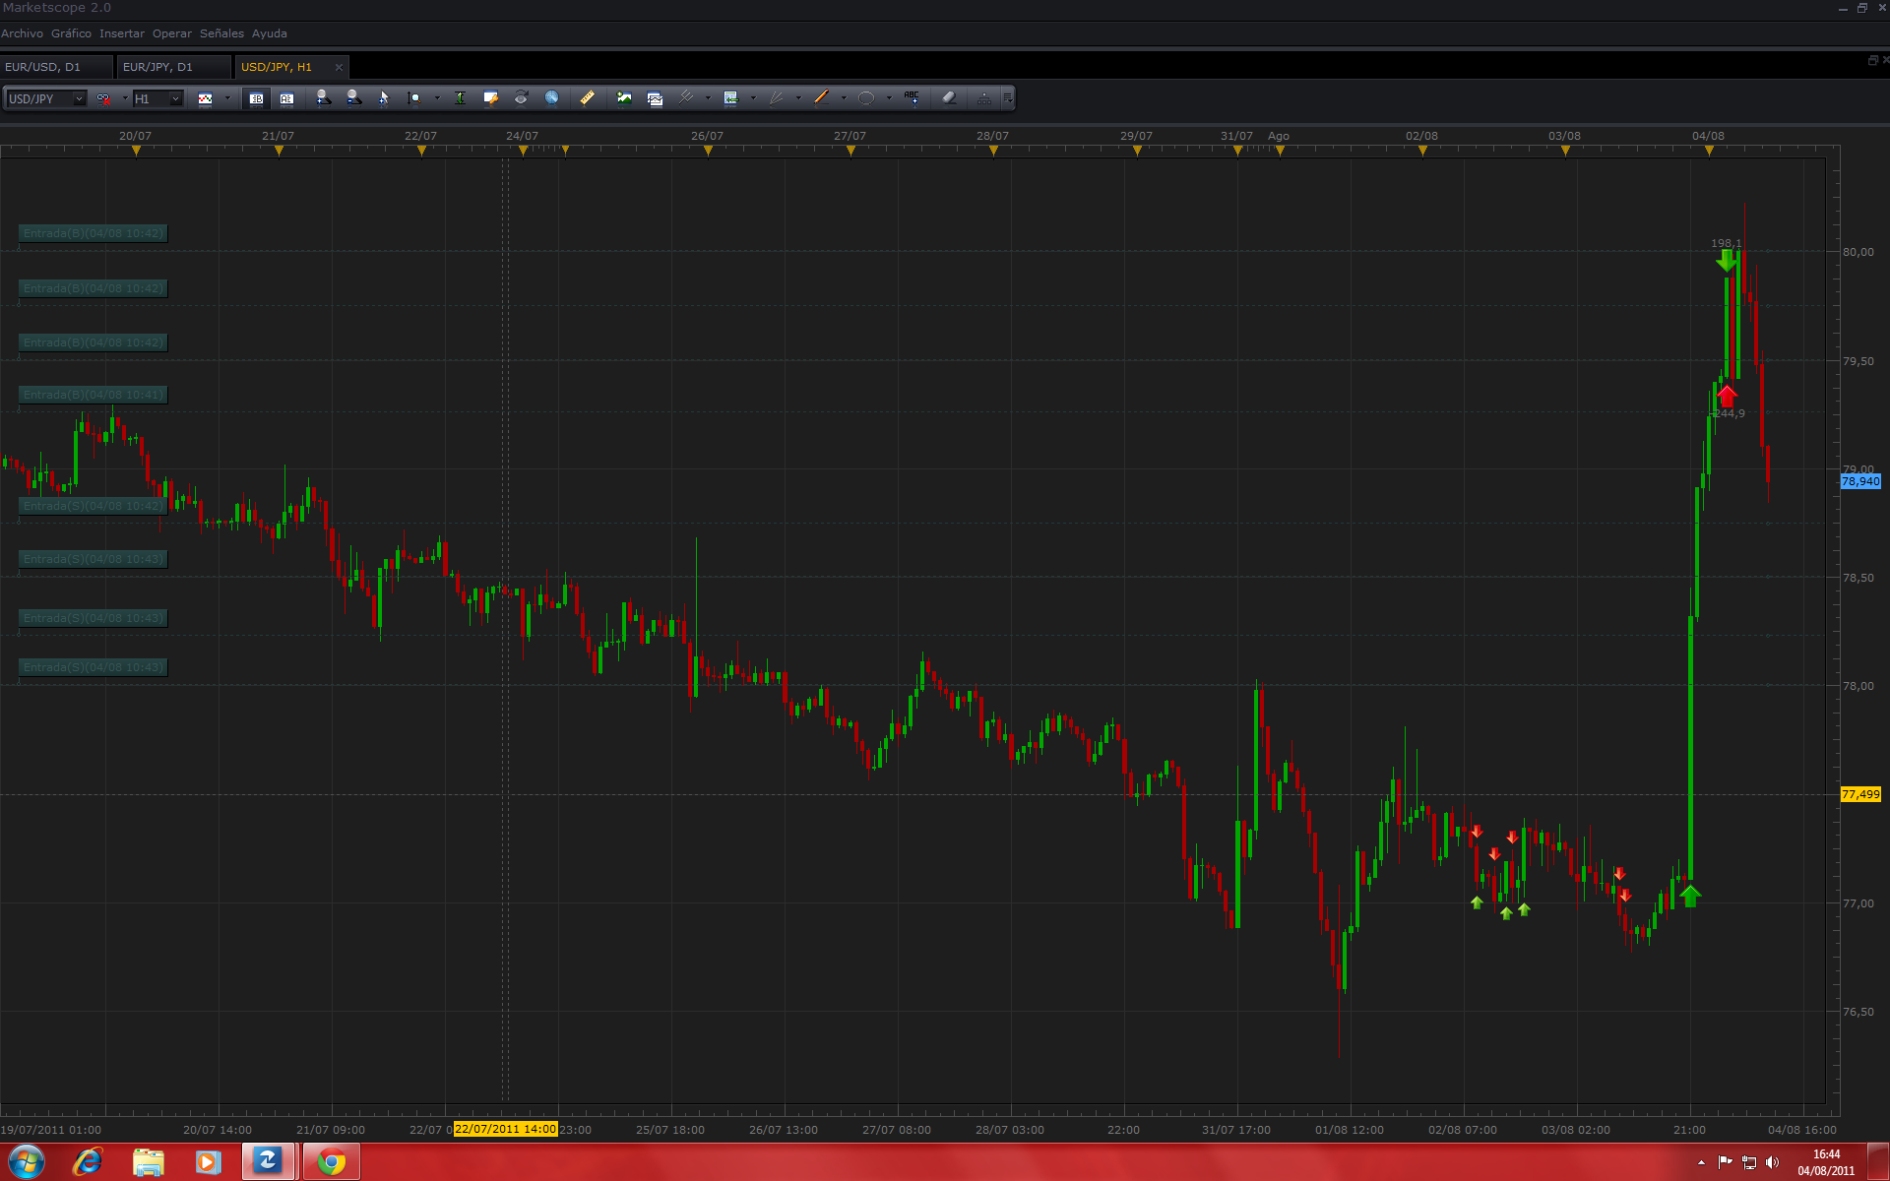Toggle the unlink chart icon
1890x1181 pixels.
[x=103, y=98]
